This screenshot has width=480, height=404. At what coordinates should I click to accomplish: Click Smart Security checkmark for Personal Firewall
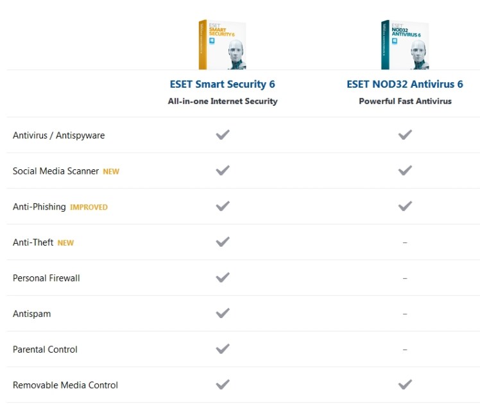pos(223,278)
